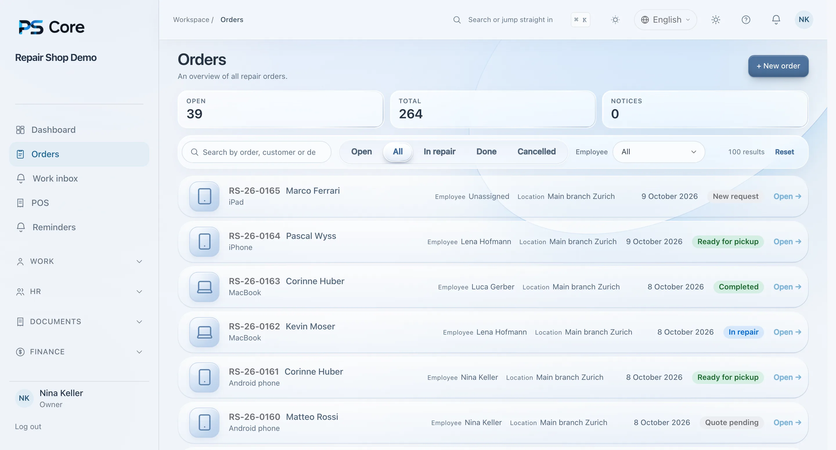Click the New order button
This screenshot has width=836, height=450.
[x=778, y=66]
